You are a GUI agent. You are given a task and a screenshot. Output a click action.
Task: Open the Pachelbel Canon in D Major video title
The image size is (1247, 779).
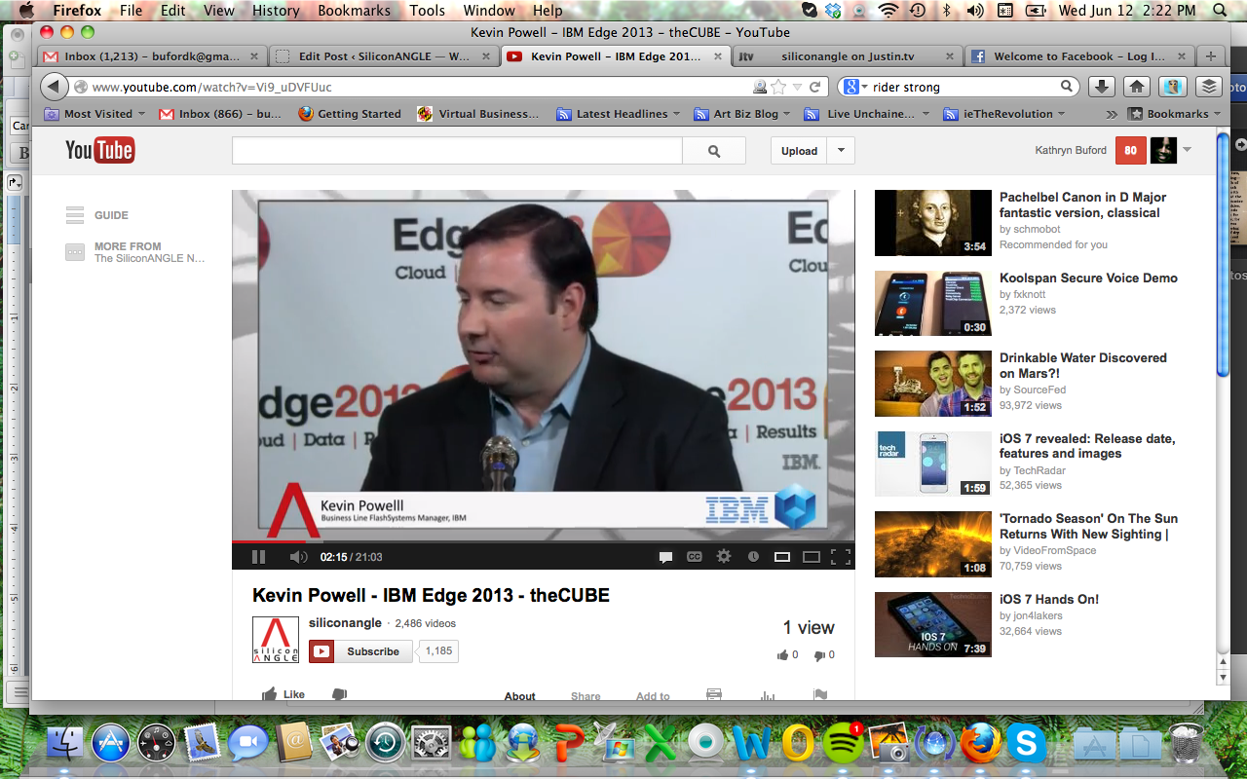(1082, 204)
